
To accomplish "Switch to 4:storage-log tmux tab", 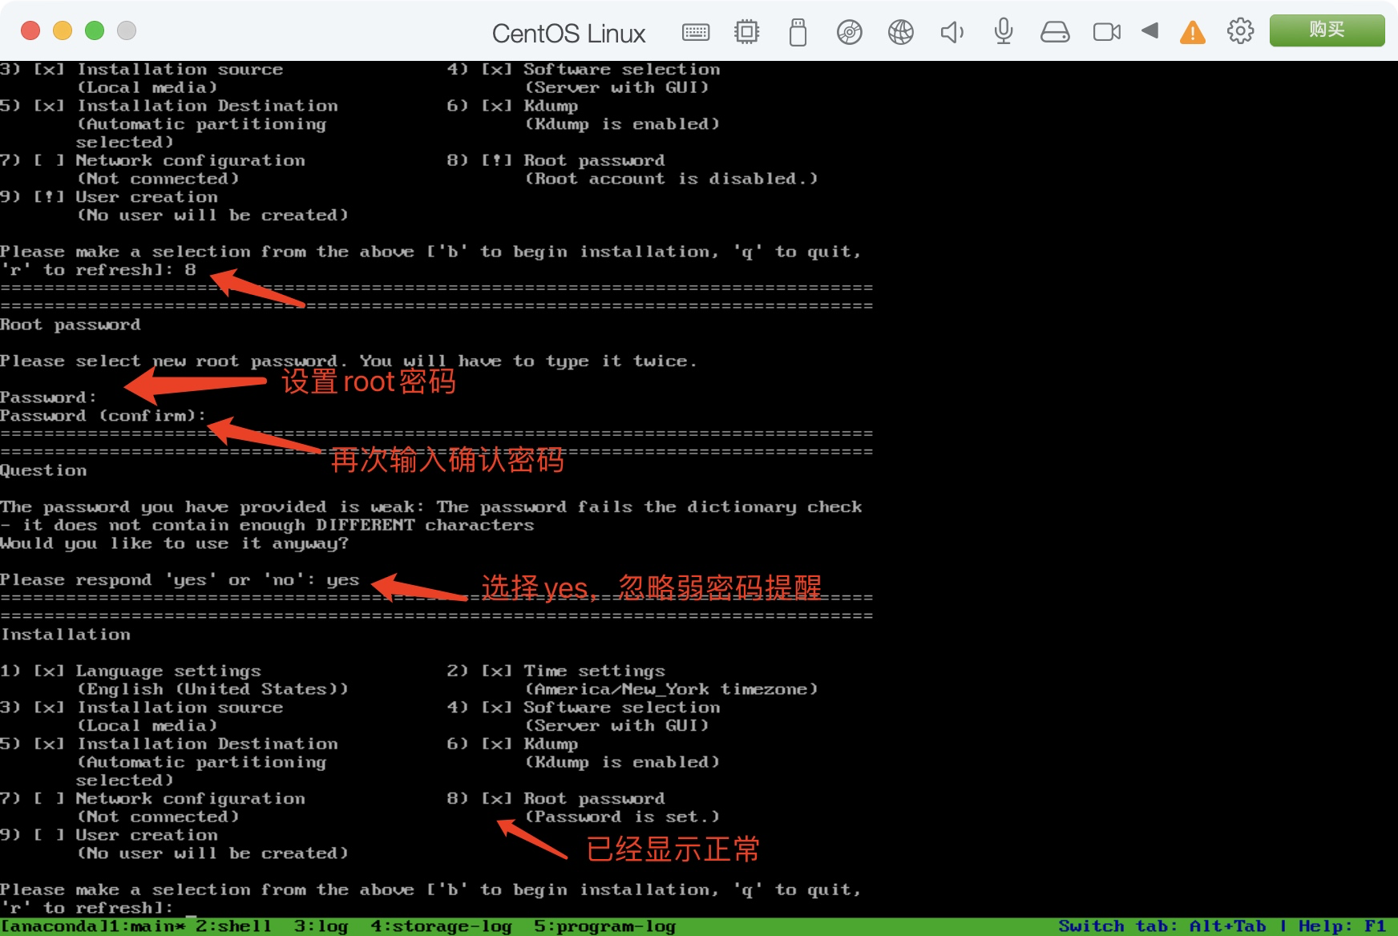I will [441, 926].
